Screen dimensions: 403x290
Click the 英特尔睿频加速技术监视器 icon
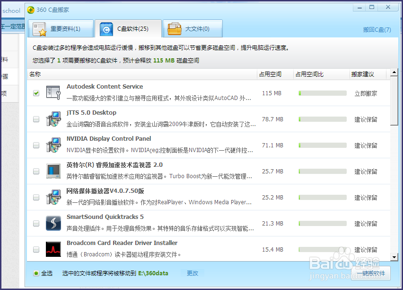tap(53, 171)
